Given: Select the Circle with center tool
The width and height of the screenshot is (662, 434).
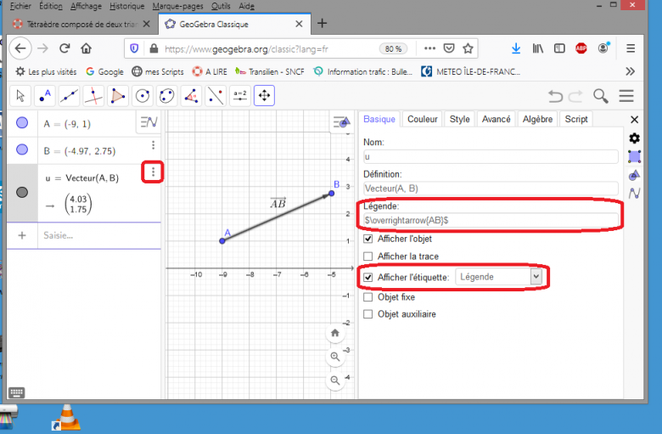Looking at the screenshot, I should (143, 95).
